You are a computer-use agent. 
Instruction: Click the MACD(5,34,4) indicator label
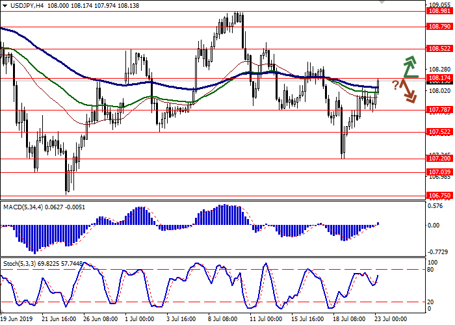[27, 207]
